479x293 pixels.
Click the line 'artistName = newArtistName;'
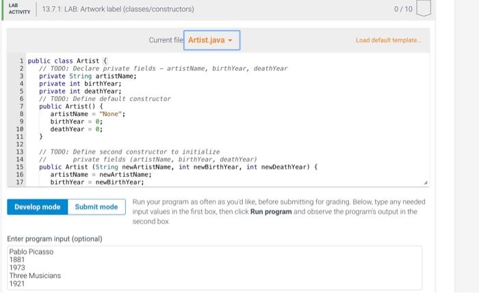click(101, 174)
